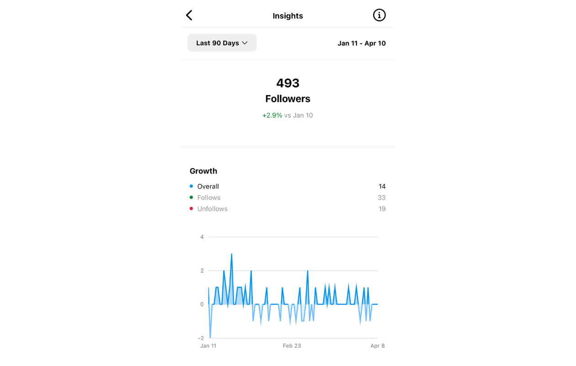576x366 pixels.
Task: Click the Growth section heading
Action: tap(203, 171)
